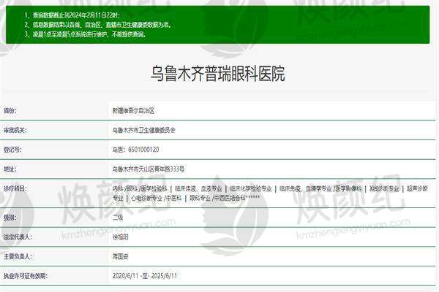Click the 地址 label
This screenshot has height=292, width=439.
tap(10, 169)
